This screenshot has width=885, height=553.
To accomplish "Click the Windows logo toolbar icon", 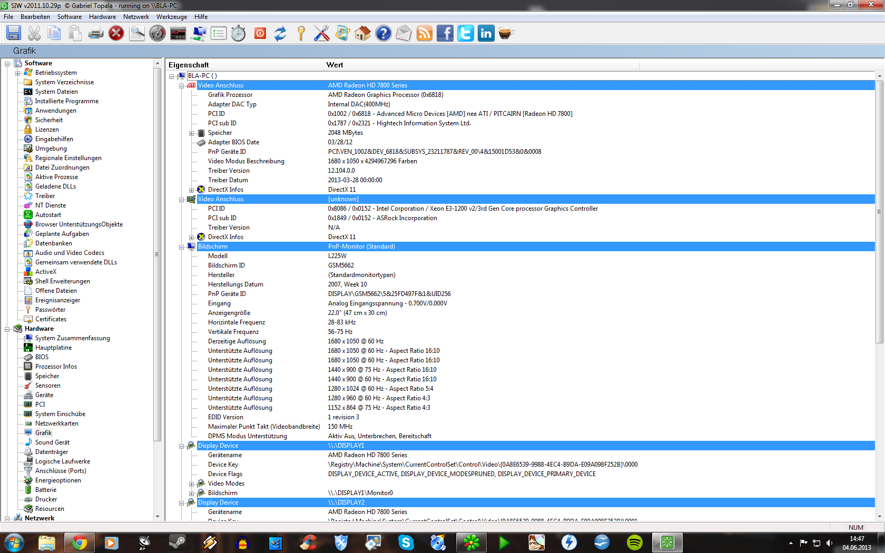I will [x=342, y=33].
